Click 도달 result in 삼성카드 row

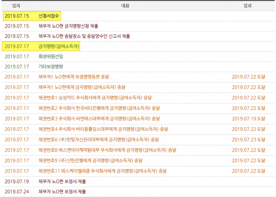tap(248, 98)
